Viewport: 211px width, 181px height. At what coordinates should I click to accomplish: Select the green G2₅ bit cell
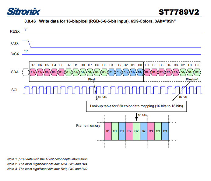183,72
